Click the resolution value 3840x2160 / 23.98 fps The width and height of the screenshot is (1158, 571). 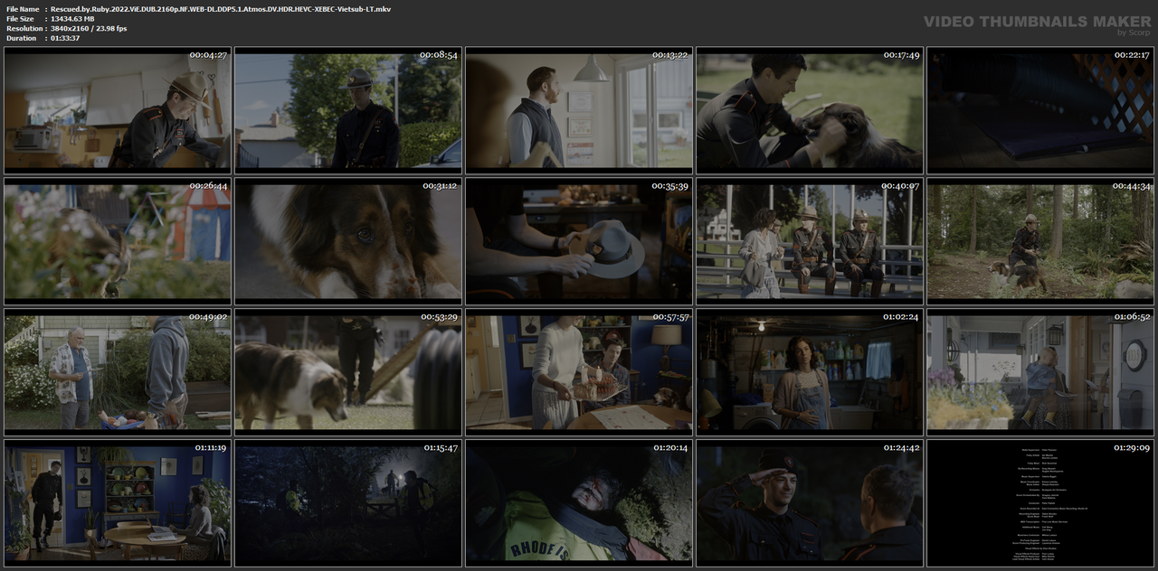(89, 29)
